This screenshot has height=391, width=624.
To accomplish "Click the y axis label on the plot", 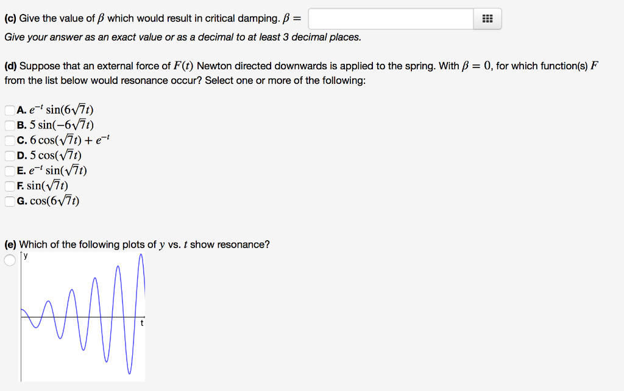I will tap(25, 255).
